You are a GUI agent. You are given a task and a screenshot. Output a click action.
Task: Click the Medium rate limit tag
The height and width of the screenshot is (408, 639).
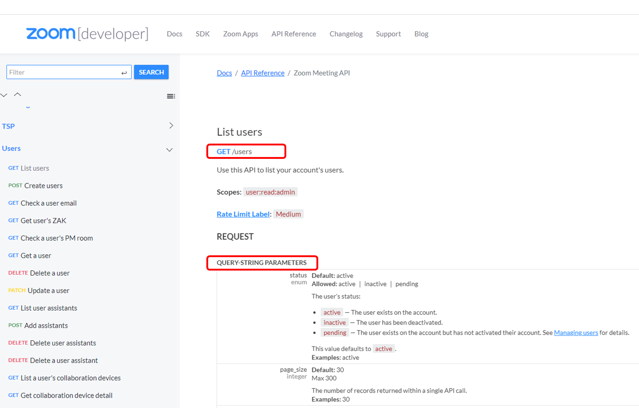(x=288, y=214)
